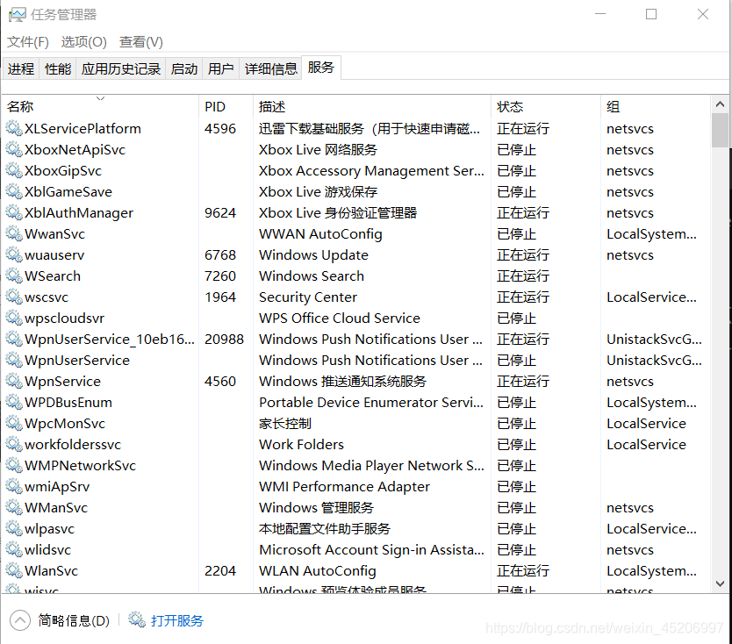Click PID 20988 cell
Viewport: 732px width, 644px height.
click(x=224, y=339)
